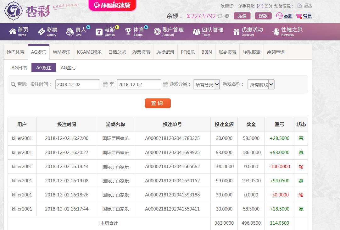Switch to the 日结总览 tab
The width and height of the screenshot is (340, 230).
pyautogui.click(x=117, y=52)
